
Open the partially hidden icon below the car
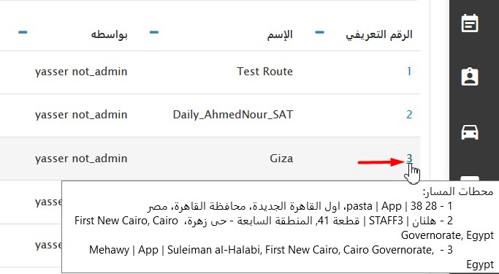tap(469, 178)
